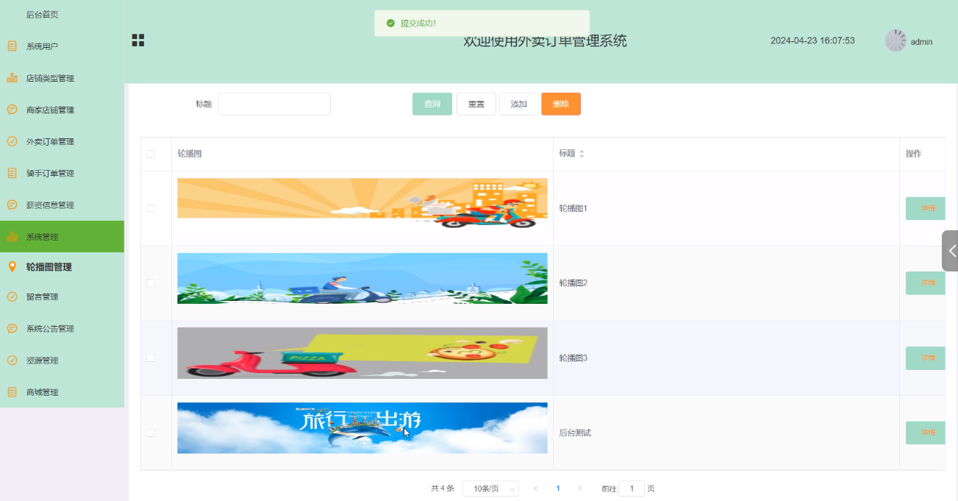Viewport: 958px width, 501px height.
Task: Click the 添加 add button
Action: click(x=519, y=104)
